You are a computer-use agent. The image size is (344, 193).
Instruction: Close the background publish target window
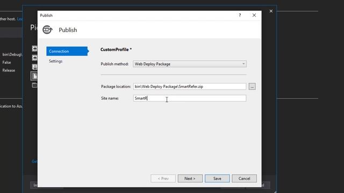[x=271, y=11]
